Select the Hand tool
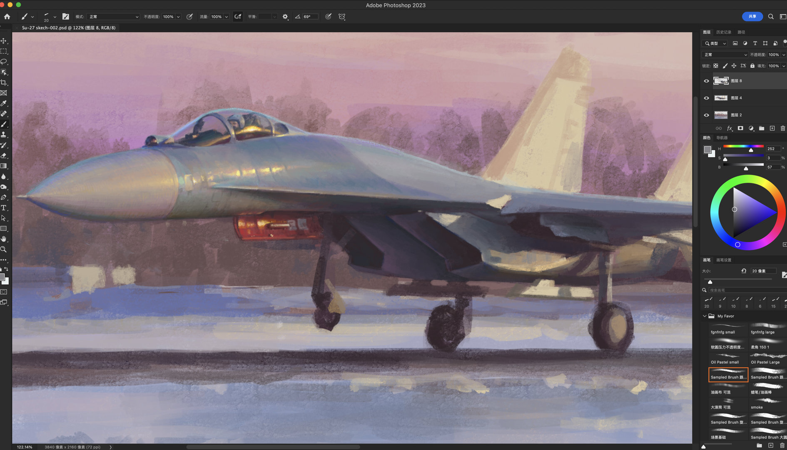The height and width of the screenshot is (450, 787). [4, 239]
